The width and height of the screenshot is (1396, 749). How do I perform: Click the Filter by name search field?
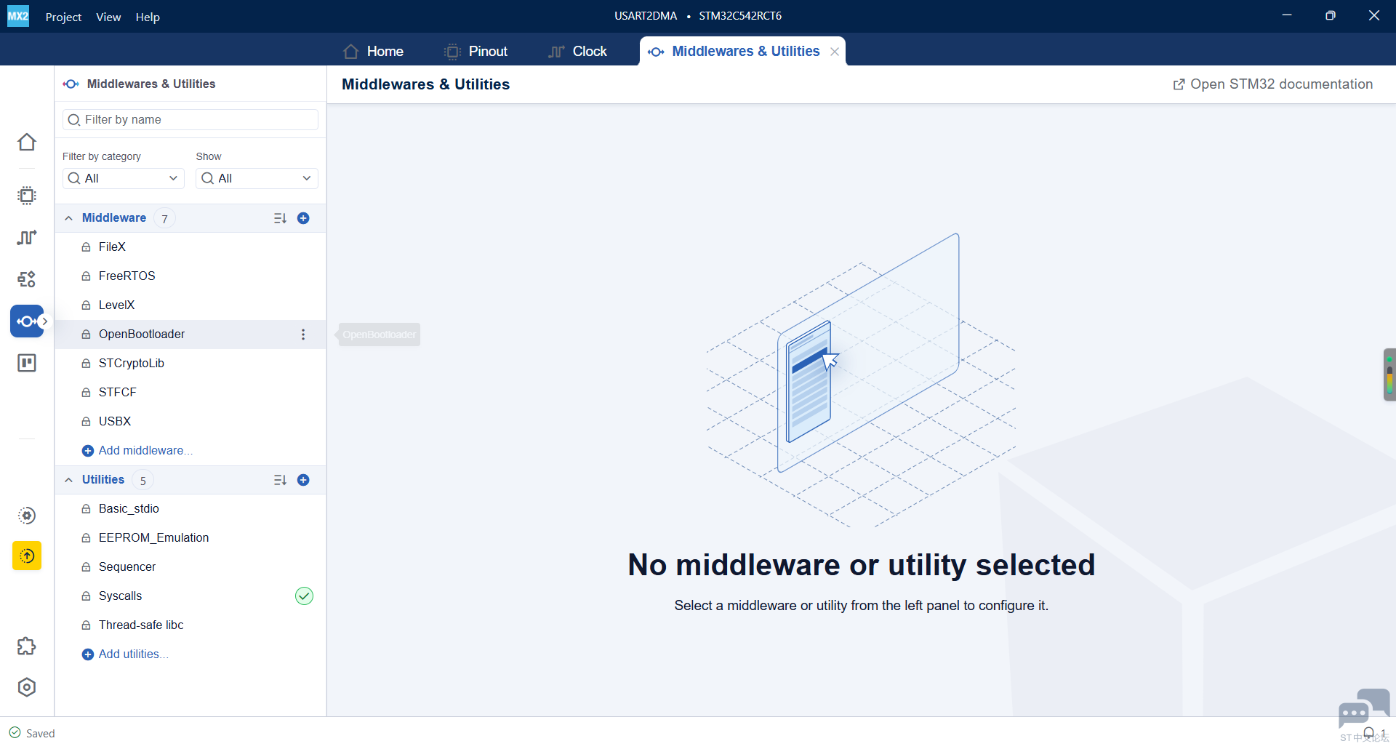pyautogui.click(x=190, y=119)
